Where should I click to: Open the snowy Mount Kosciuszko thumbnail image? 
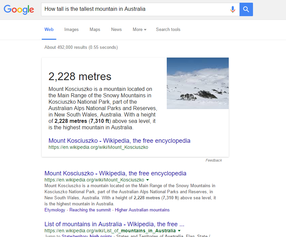click(198, 83)
